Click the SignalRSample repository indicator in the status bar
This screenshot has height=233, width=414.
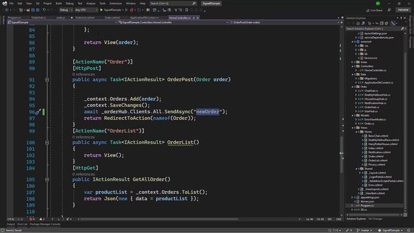click(391, 230)
